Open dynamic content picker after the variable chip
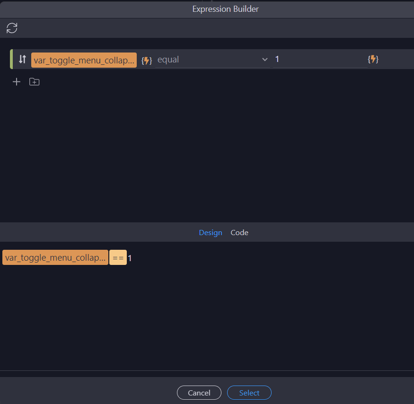The image size is (414, 404). (146, 60)
